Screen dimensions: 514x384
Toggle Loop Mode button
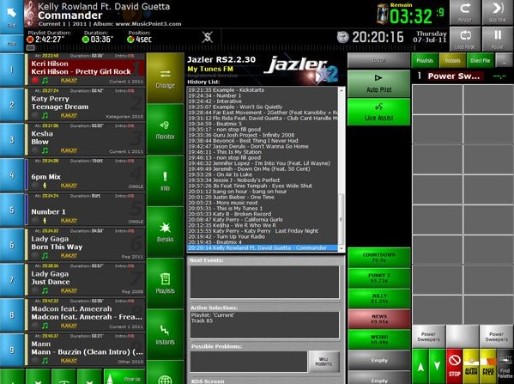(x=465, y=39)
